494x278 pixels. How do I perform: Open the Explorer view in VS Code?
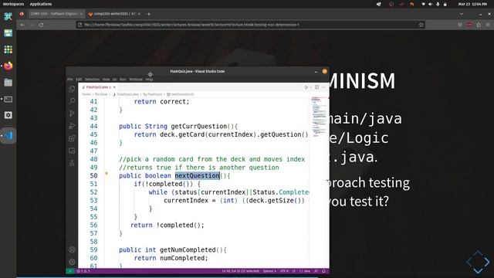click(x=72, y=89)
